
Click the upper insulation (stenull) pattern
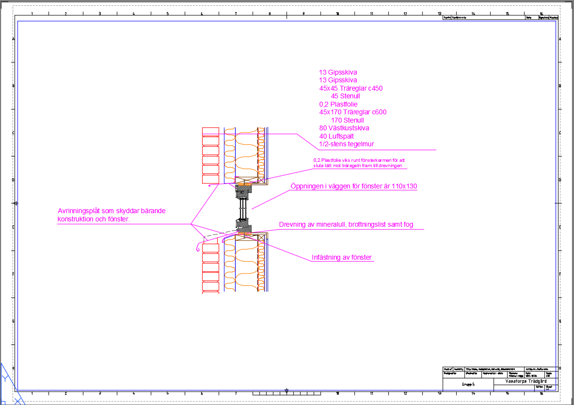tap(245, 150)
